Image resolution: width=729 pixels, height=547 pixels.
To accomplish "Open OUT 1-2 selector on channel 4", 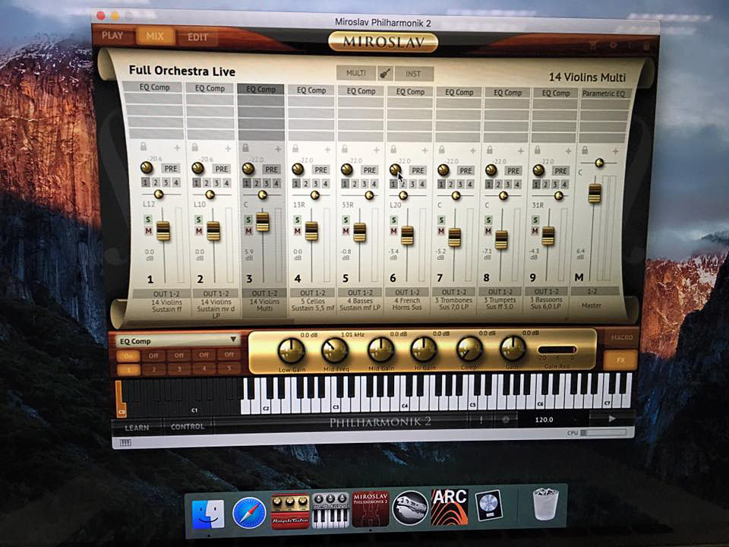I will point(313,293).
